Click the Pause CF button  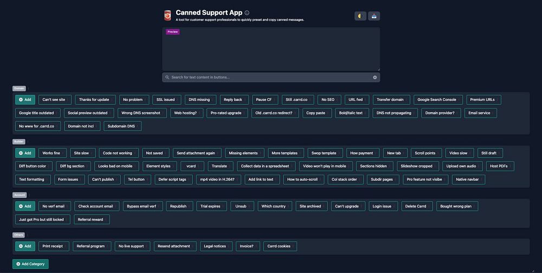click(265, 99)
